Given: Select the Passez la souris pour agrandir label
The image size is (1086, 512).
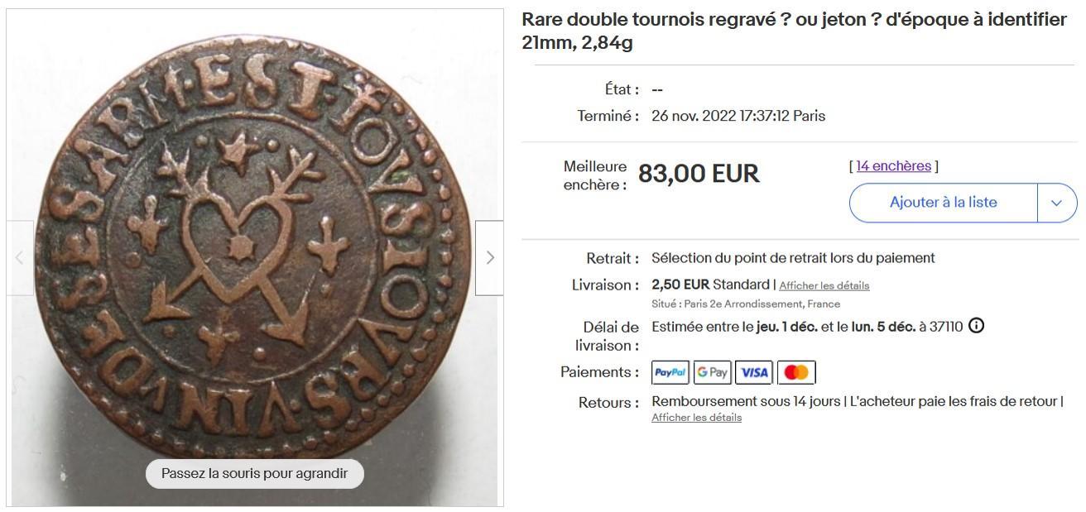Looking at the screenshot, I should tap(255, 474).
